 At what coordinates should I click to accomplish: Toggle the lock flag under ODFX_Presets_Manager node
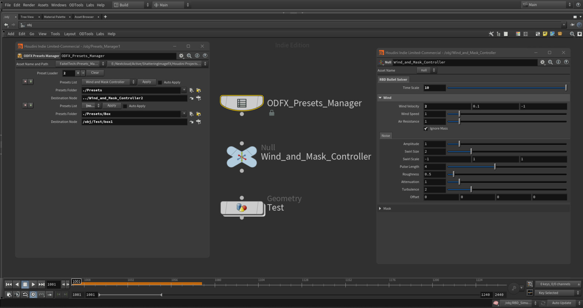point(271,113)
